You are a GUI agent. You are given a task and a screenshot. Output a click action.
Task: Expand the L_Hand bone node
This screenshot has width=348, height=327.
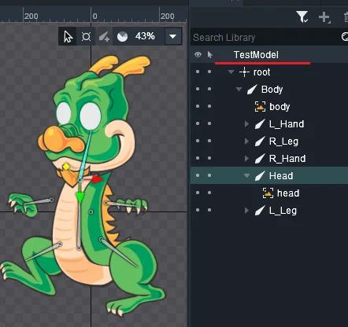246,123
